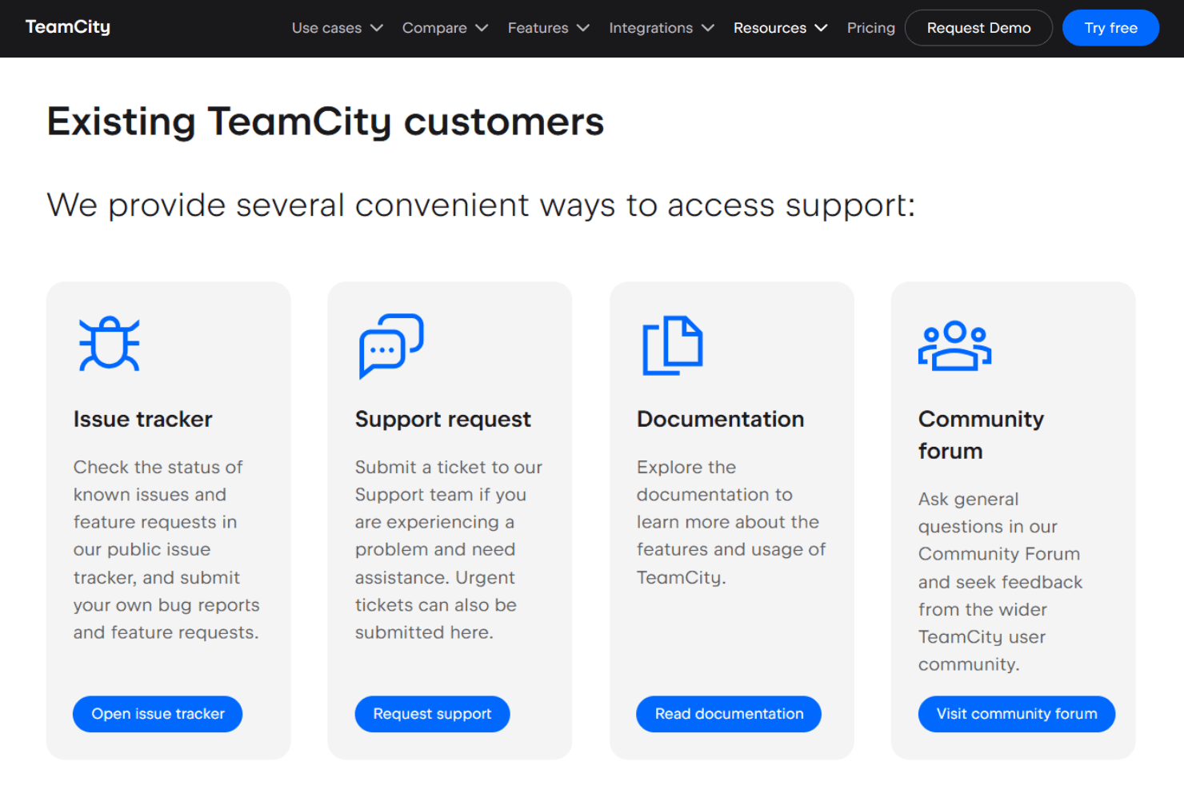Click the bug icon above Issue tracker

(110, 344)
